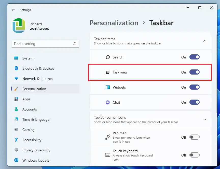Go to Gaming settings
The image size is (220, 169).
tap(45, 130)
